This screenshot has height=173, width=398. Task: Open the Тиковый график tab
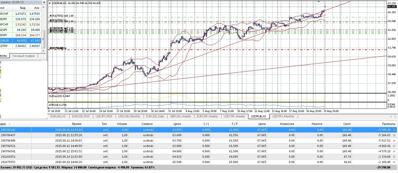[x=24, y=56]
